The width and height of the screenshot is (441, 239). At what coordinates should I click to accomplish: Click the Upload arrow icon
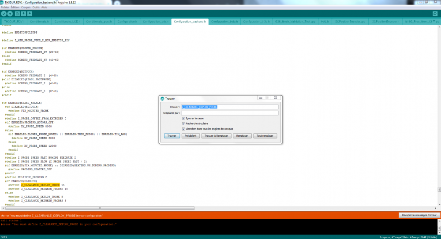(x=10, y=14)
